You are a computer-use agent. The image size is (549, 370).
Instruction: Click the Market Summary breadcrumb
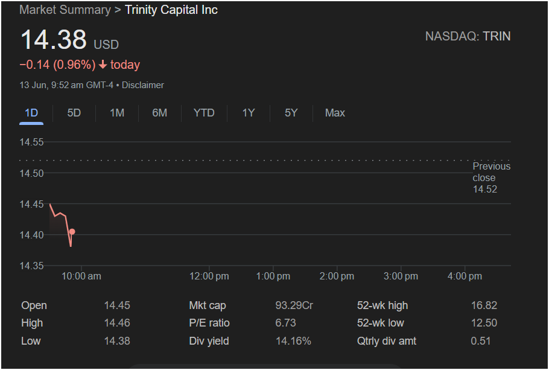65,10
